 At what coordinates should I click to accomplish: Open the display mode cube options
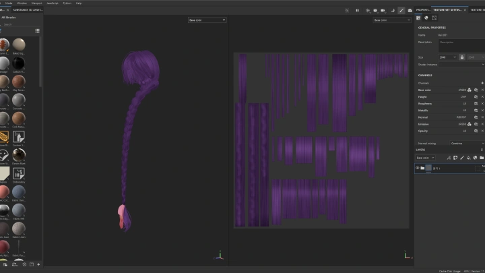(375, 11)
